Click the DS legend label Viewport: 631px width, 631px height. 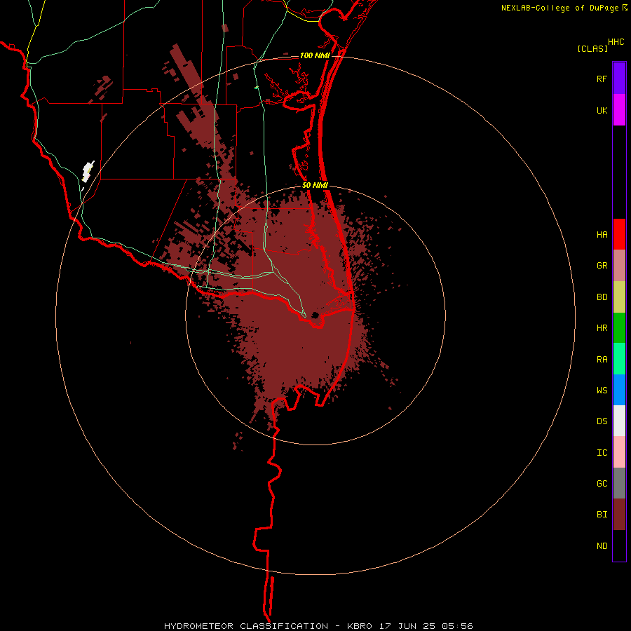[x=602, y=421]
